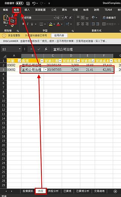Viewport: 121px width, 197px height.
Task: Decrease indent icon
Action: tap(93, 24)
